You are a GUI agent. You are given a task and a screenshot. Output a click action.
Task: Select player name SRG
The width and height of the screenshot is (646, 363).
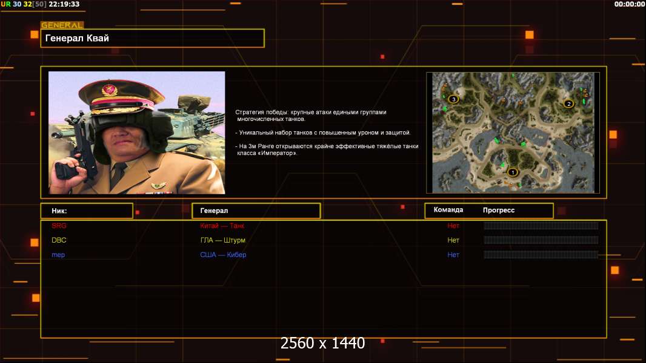(59, 226)
